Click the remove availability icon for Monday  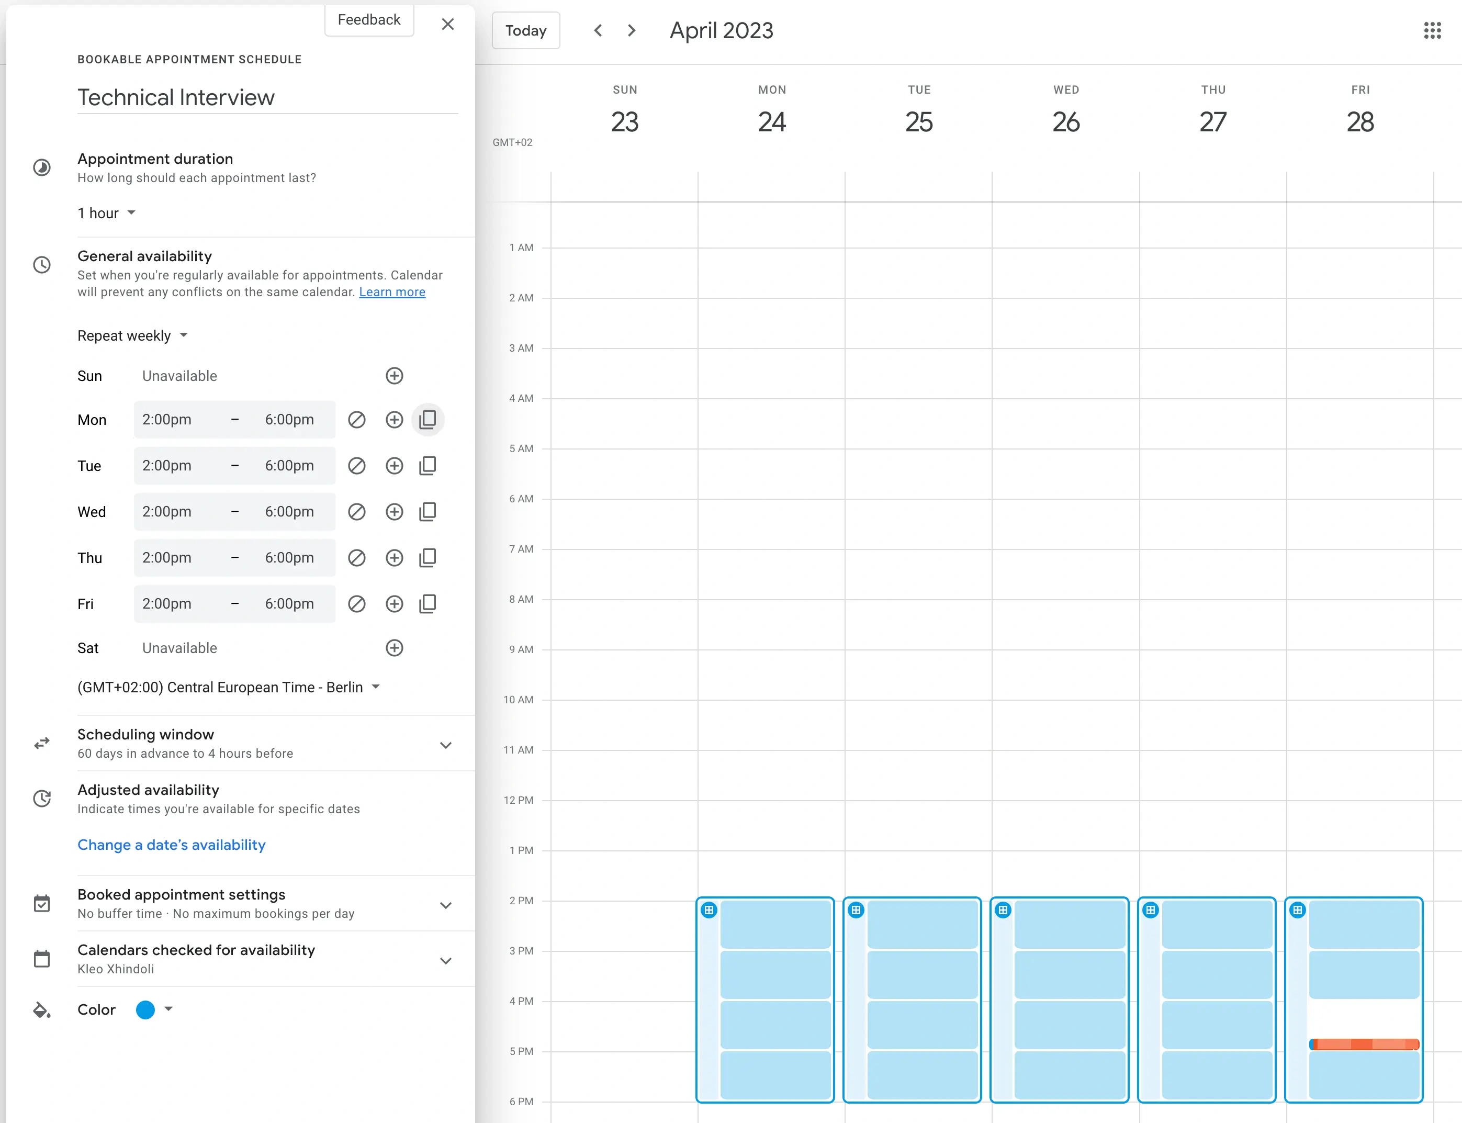356,420
